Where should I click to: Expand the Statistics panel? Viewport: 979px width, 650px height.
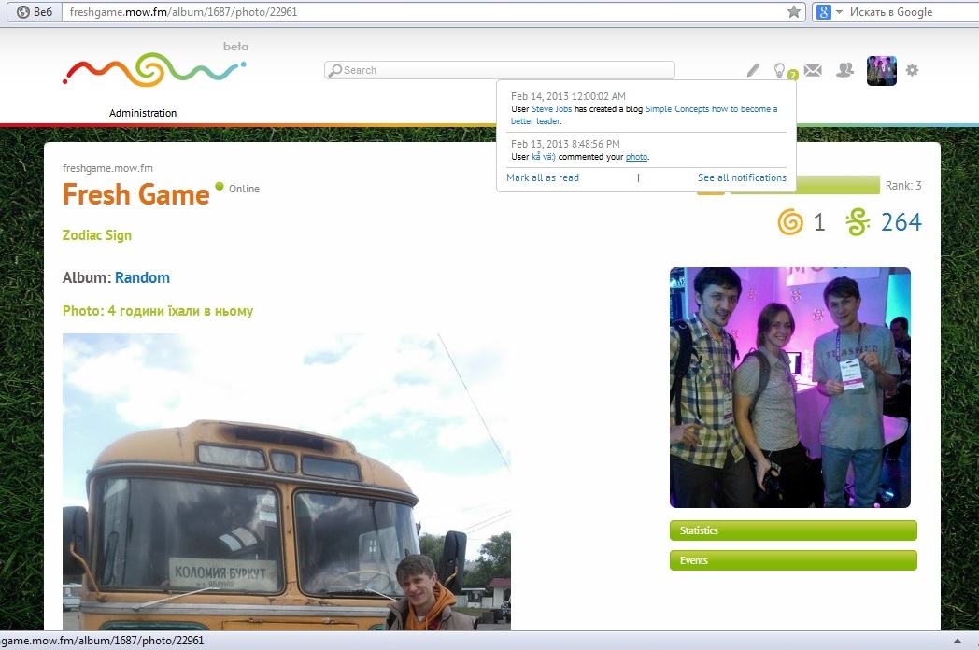click(793, 530)
